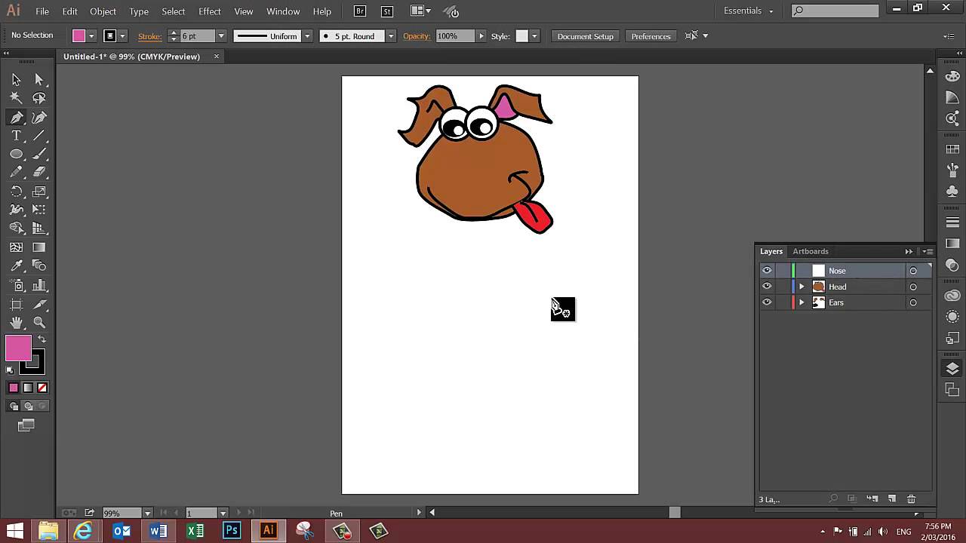Click Create New Sublayer icon
The width and height of the screenshot is (966, 543).
coord(872,499)
